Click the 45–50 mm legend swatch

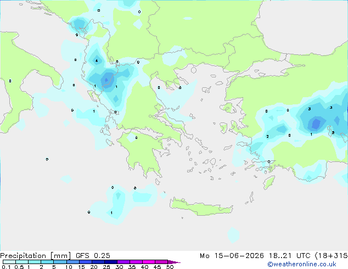click(161, 262)
